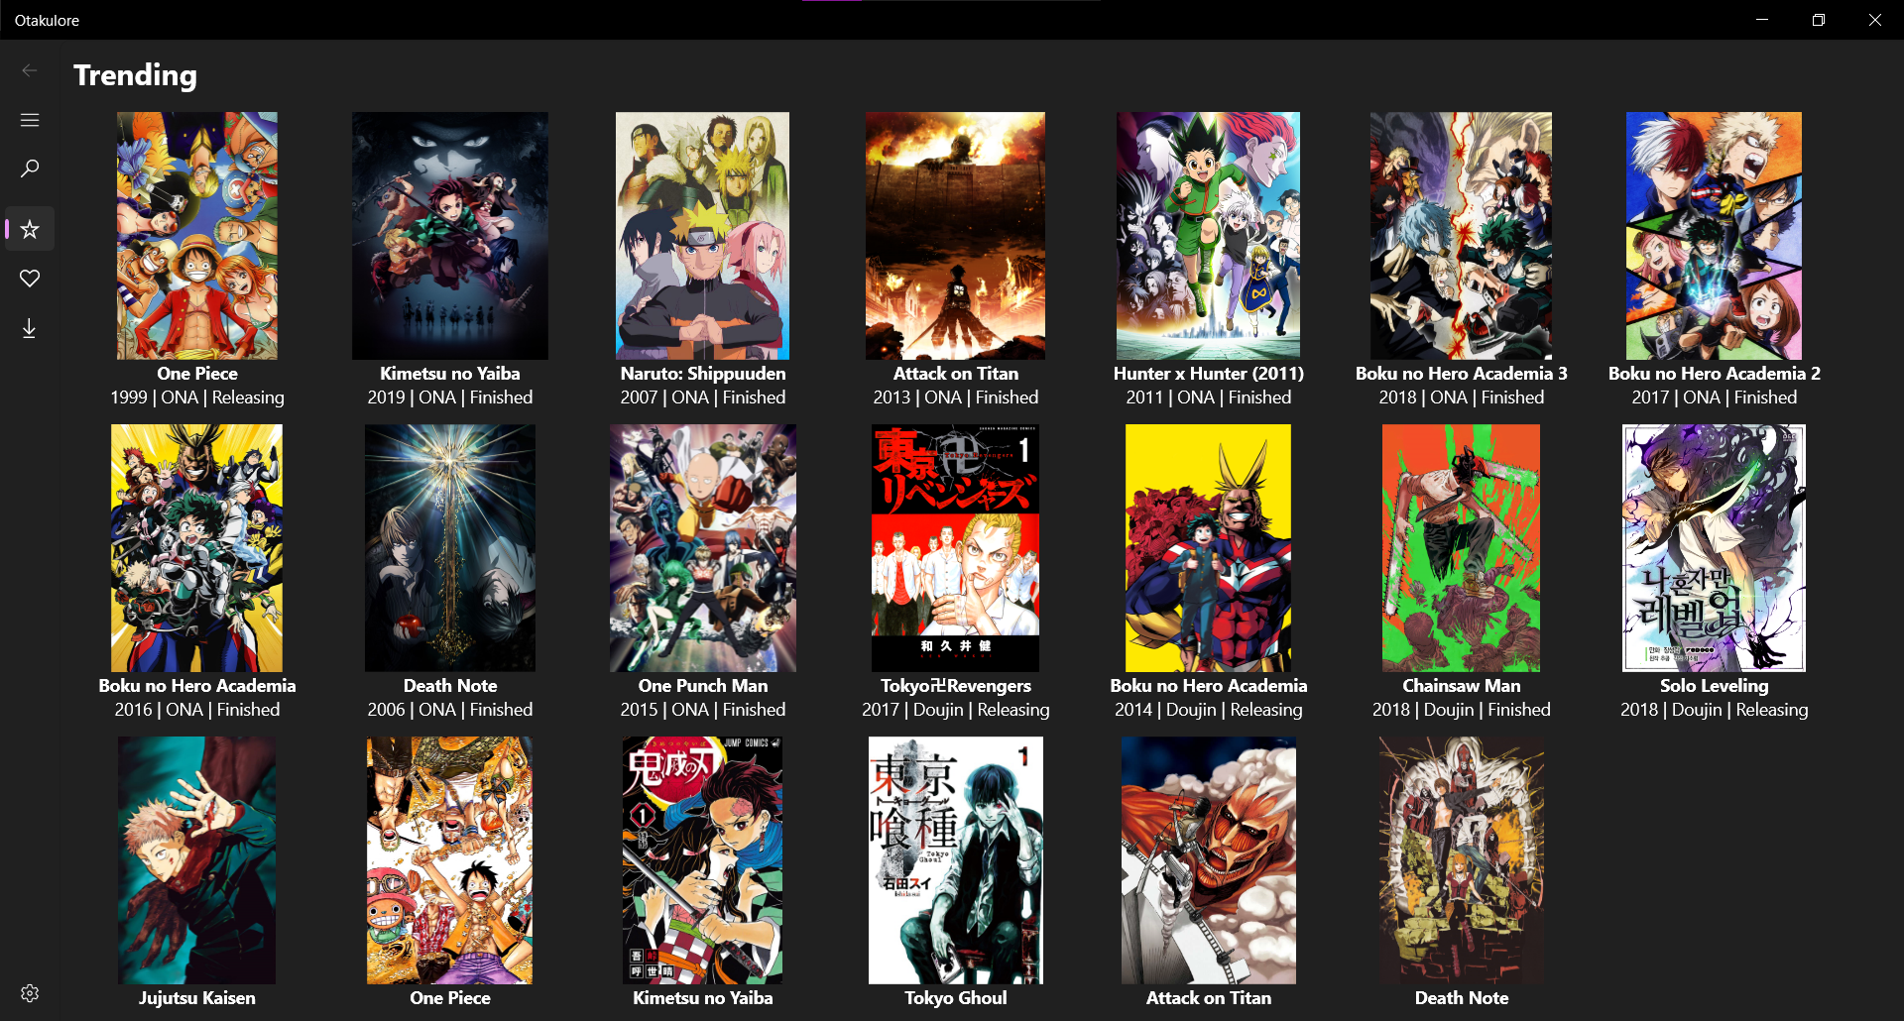Select the Trending star icon
Image resolution: width=1904 pixels, height=1021 pixels.
click(30, 229)
